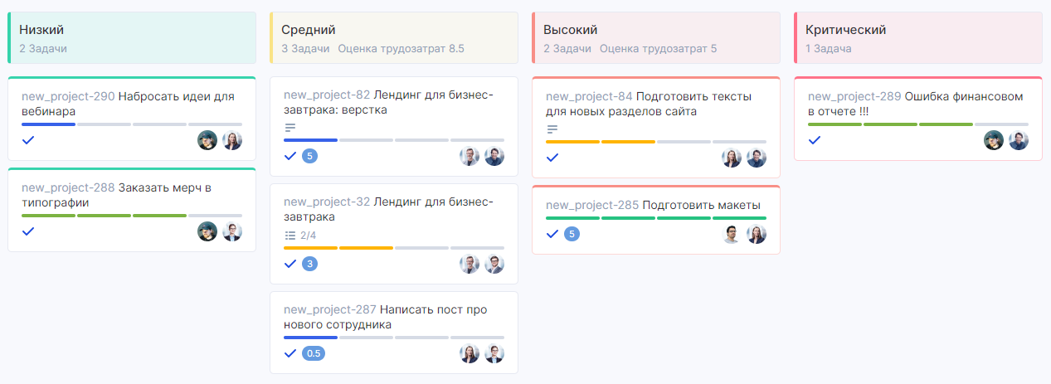The height and width of the screenshot is (384, 1051).
Task: Click the title Набросать идеи для вебинара
Action: 128,104
